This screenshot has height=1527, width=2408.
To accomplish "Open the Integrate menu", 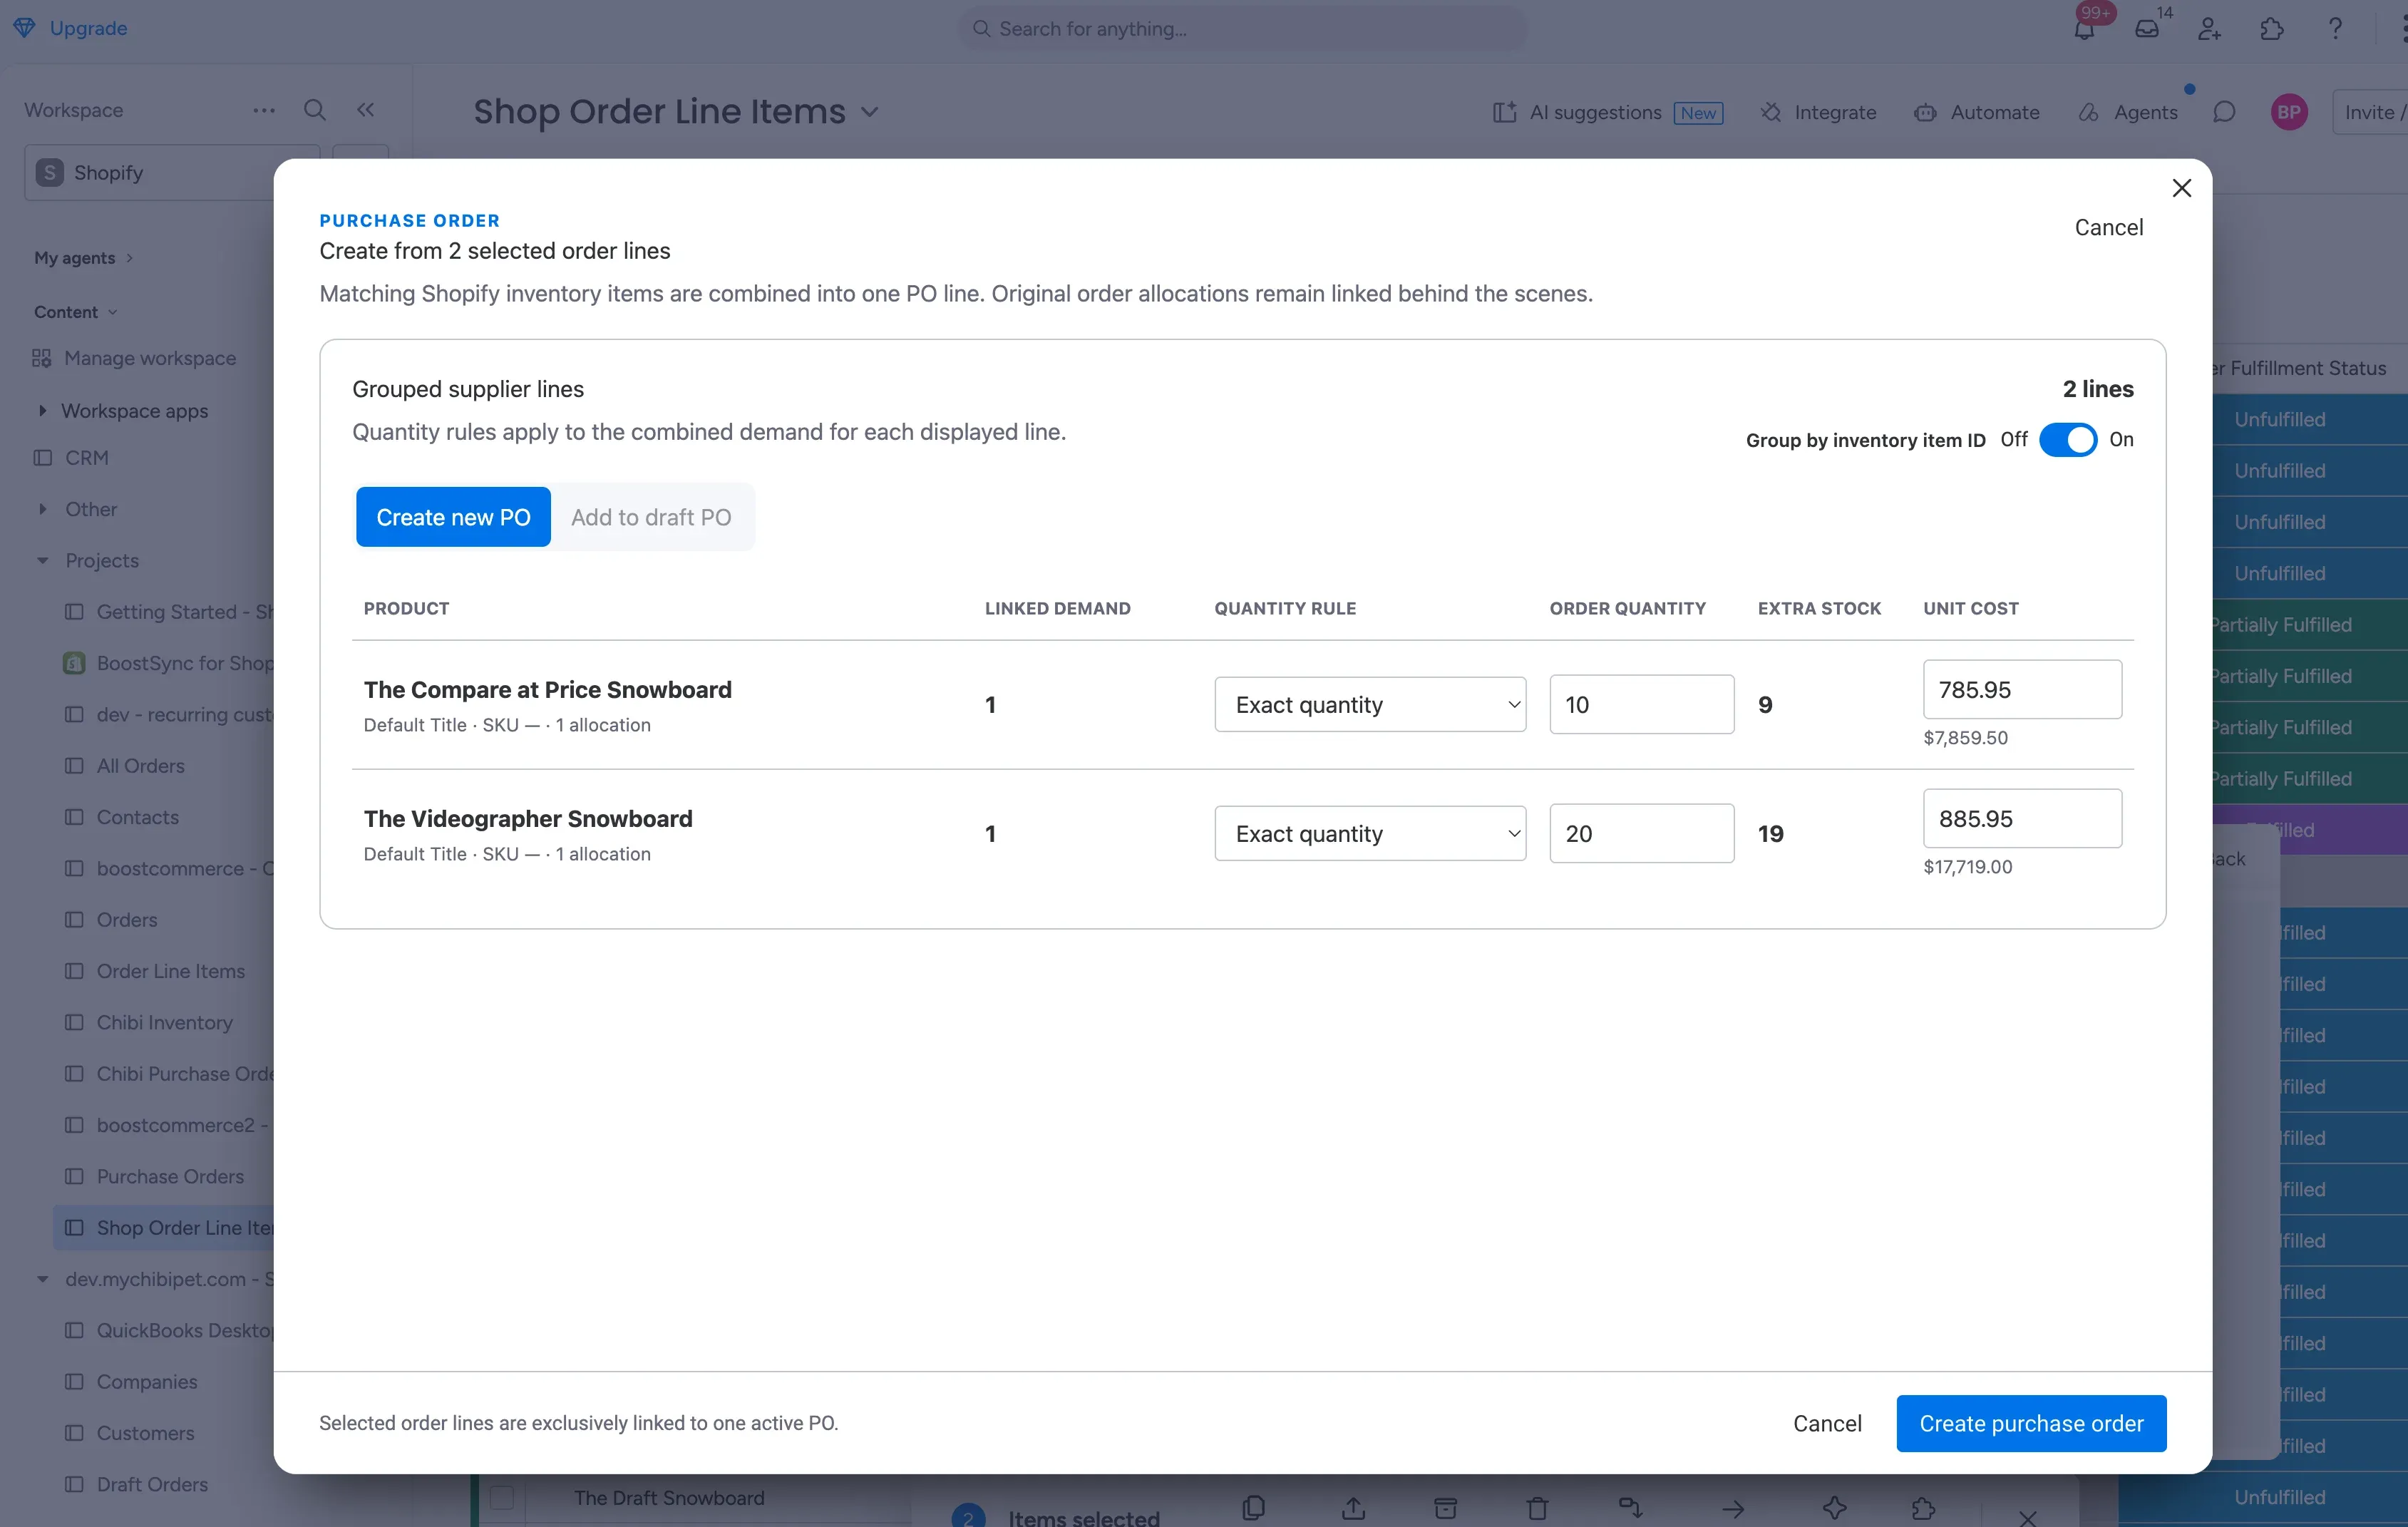I will click(1818, 112).
